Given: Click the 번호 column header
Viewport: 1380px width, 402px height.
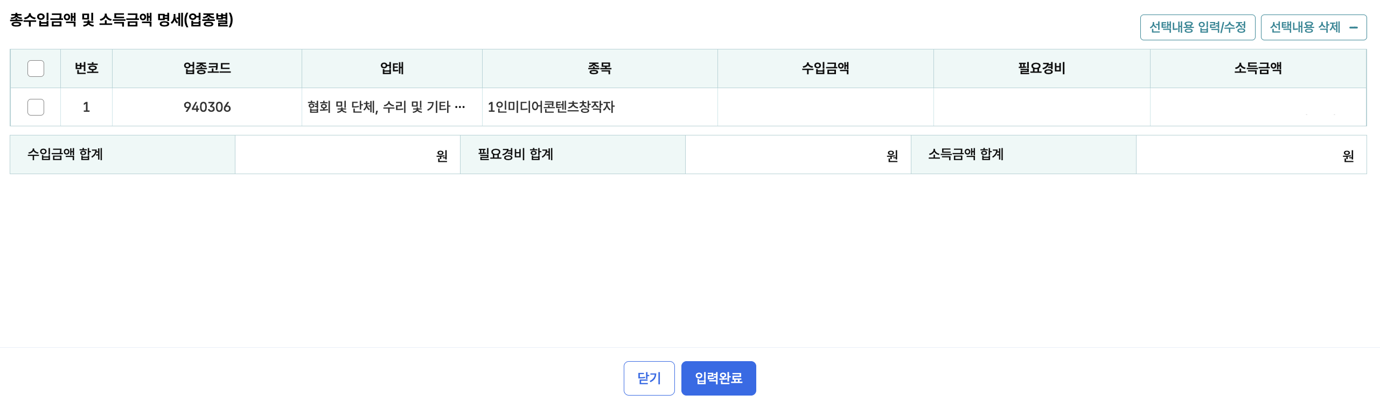Looking at the screenshot, I should (86, 68).
